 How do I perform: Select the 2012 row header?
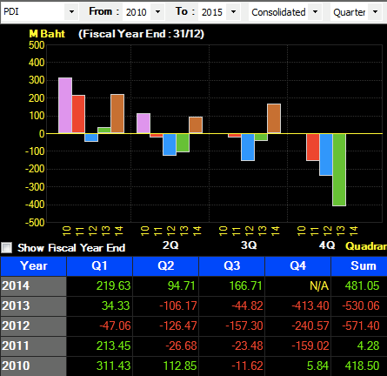click(33, 326)
